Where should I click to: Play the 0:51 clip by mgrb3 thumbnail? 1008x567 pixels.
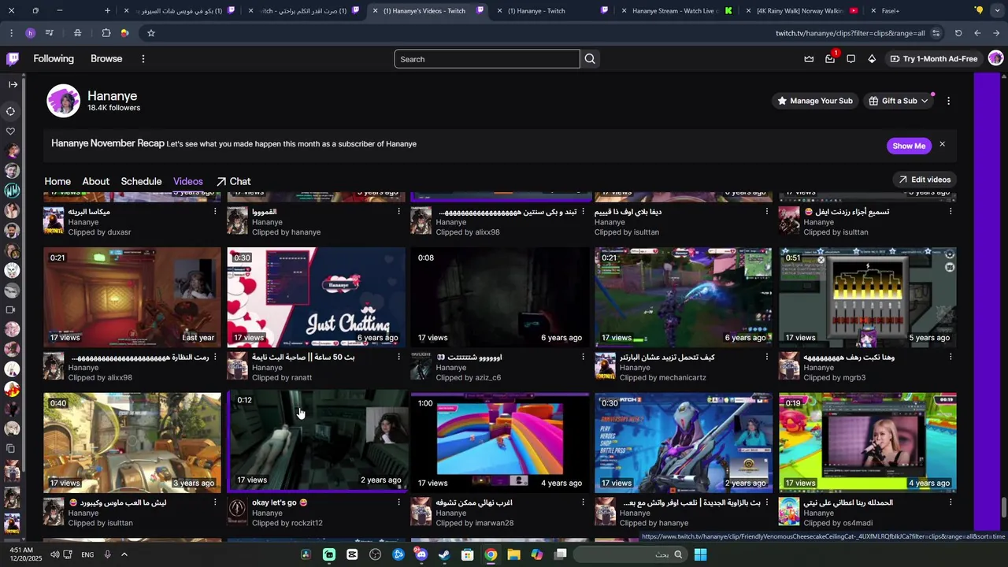coord(868,298)
